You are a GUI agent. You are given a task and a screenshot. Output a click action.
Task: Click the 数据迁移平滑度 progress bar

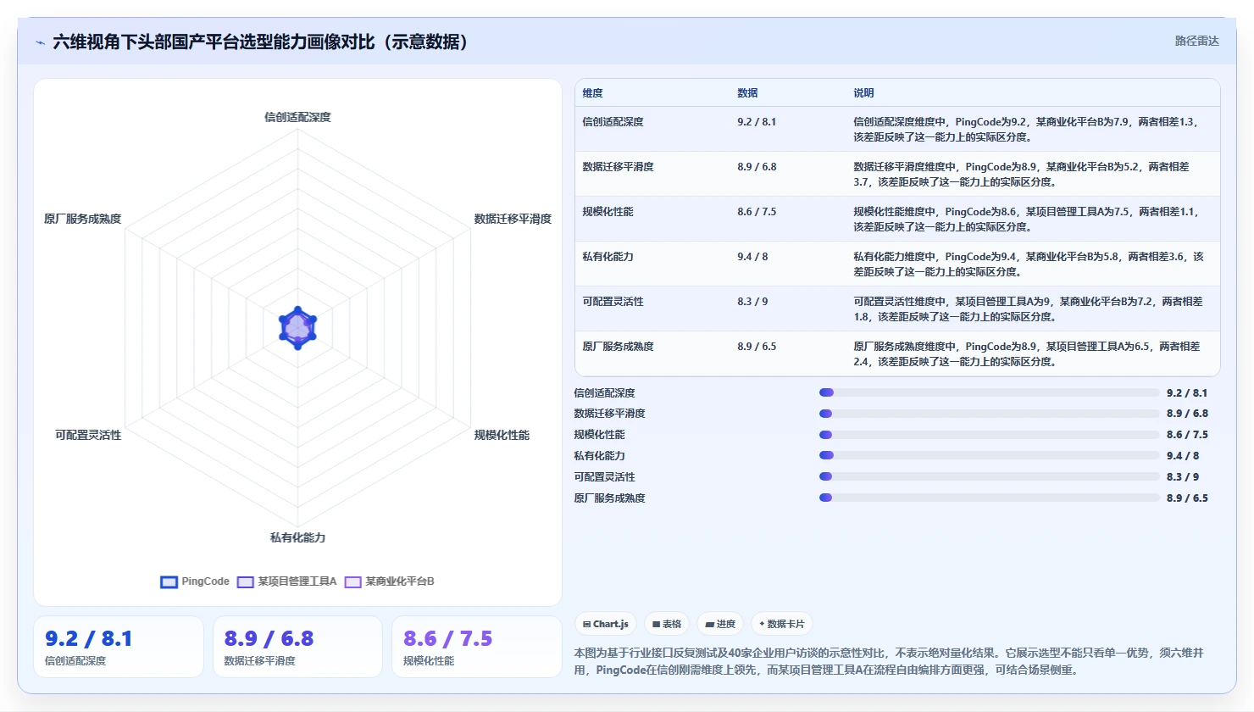tap(989, 414)
